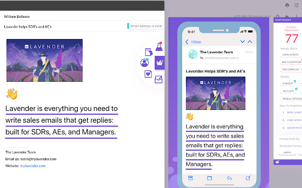
Task: Go back to Inbox arrow in phone preview
Action: pos(187,42)
